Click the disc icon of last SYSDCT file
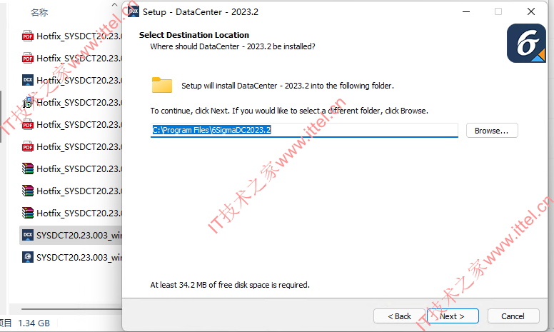 (28, 257)
